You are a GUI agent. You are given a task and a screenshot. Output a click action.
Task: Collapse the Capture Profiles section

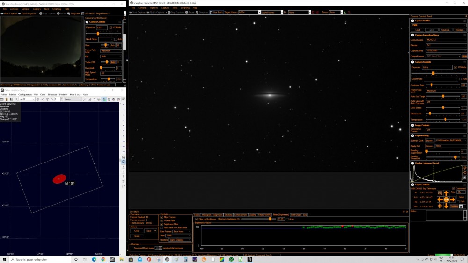[412, 21]
